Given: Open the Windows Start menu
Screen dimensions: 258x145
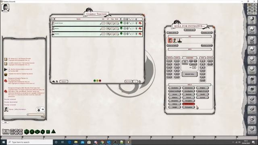Looking at the screenshot, I should click(x=4, y=142).
